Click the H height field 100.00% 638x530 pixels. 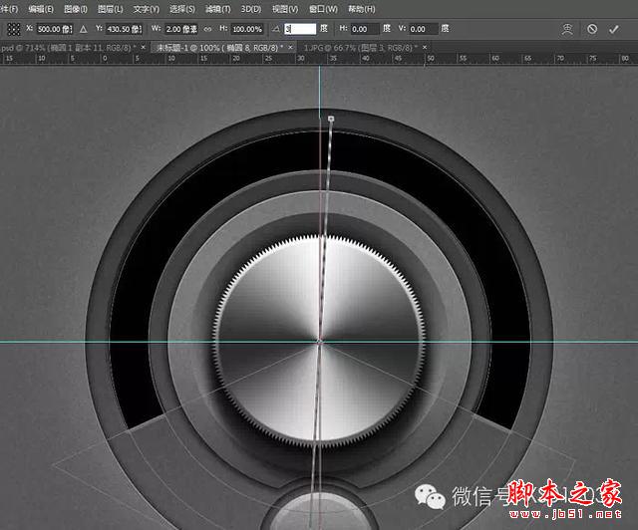click(247, 29)
